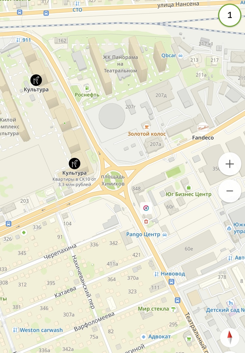Tap the compass north indicator
Screen dimensions: 245x353
(x=230, y=337)
